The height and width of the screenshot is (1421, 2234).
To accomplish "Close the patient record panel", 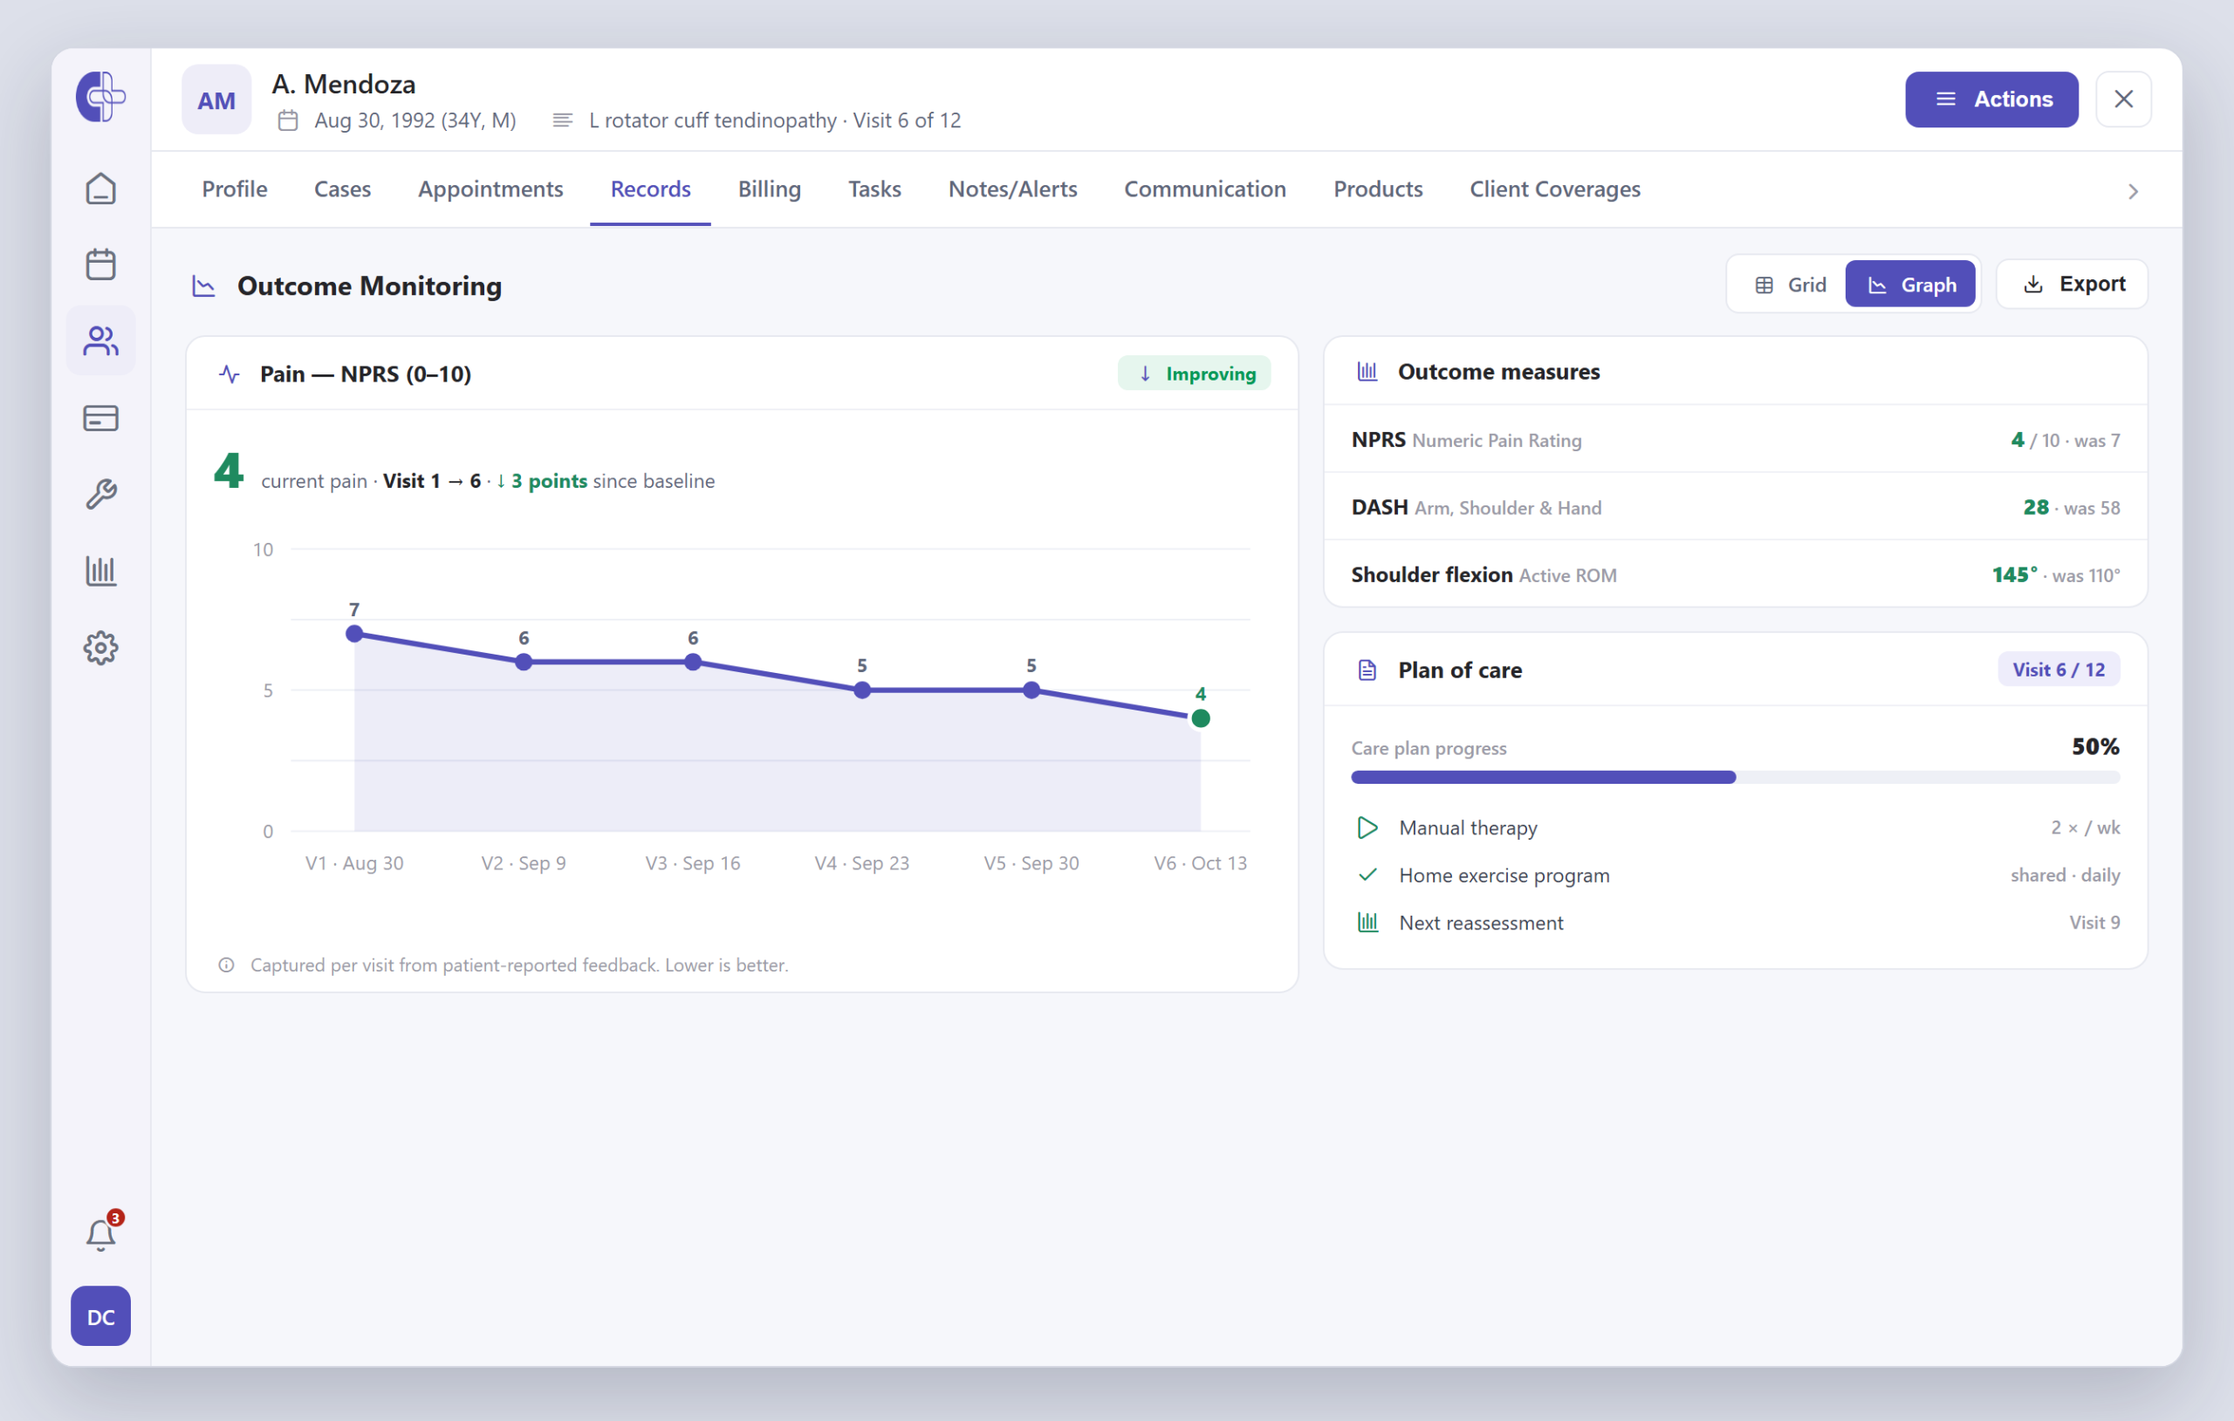I will click(2125, 100).
